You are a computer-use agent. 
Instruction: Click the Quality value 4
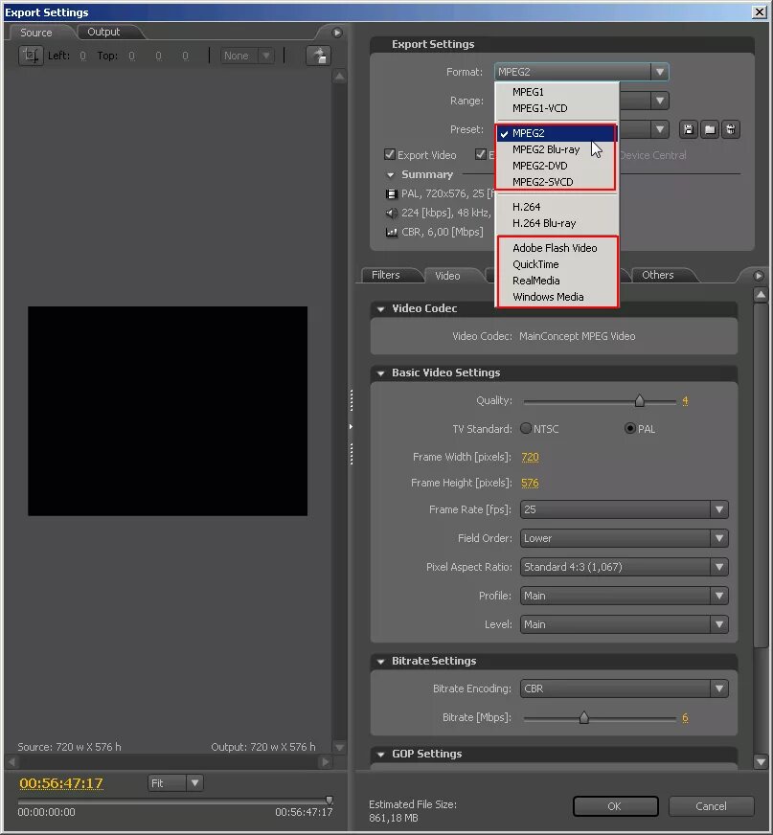coord(685,400)
